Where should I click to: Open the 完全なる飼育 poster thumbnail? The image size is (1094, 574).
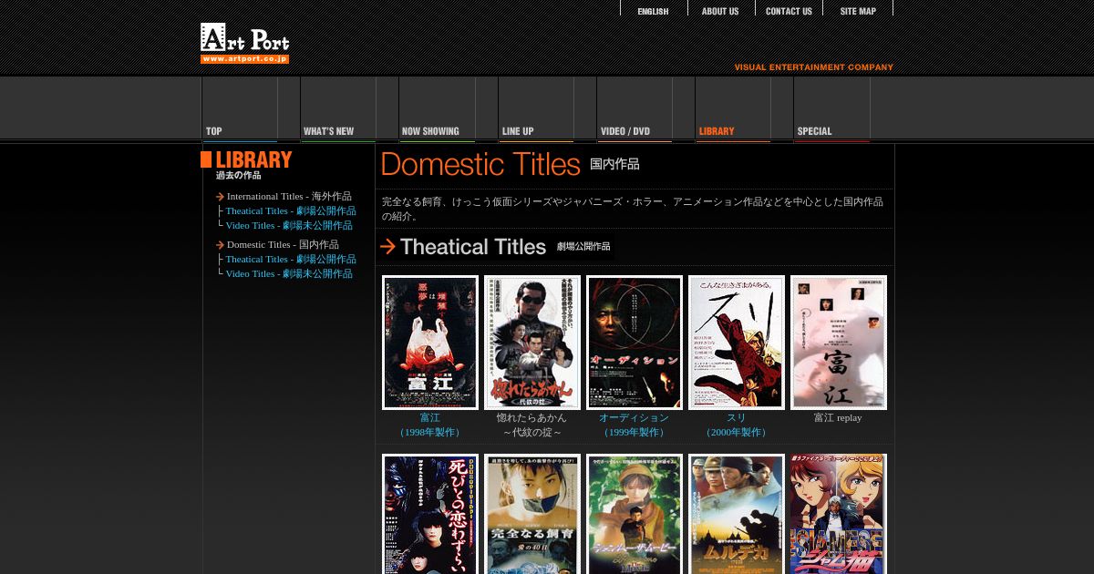point(532,514)
